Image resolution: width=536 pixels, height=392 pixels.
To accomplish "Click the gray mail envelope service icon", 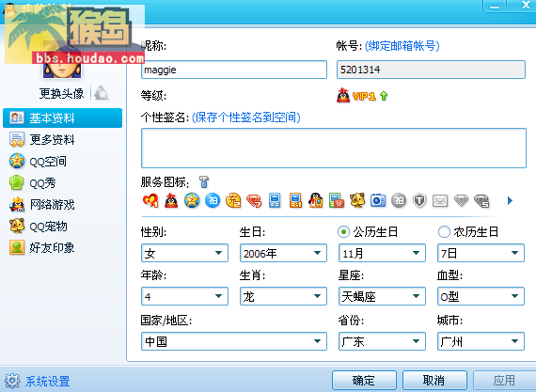I will coord(440,200).
